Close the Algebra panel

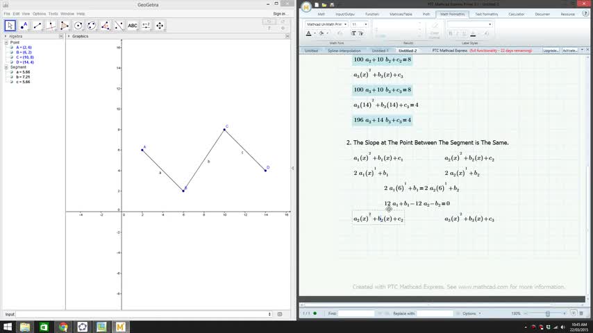(61, 36)
